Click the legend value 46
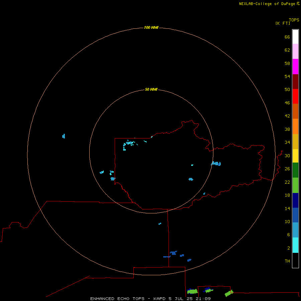 (287, 103)
